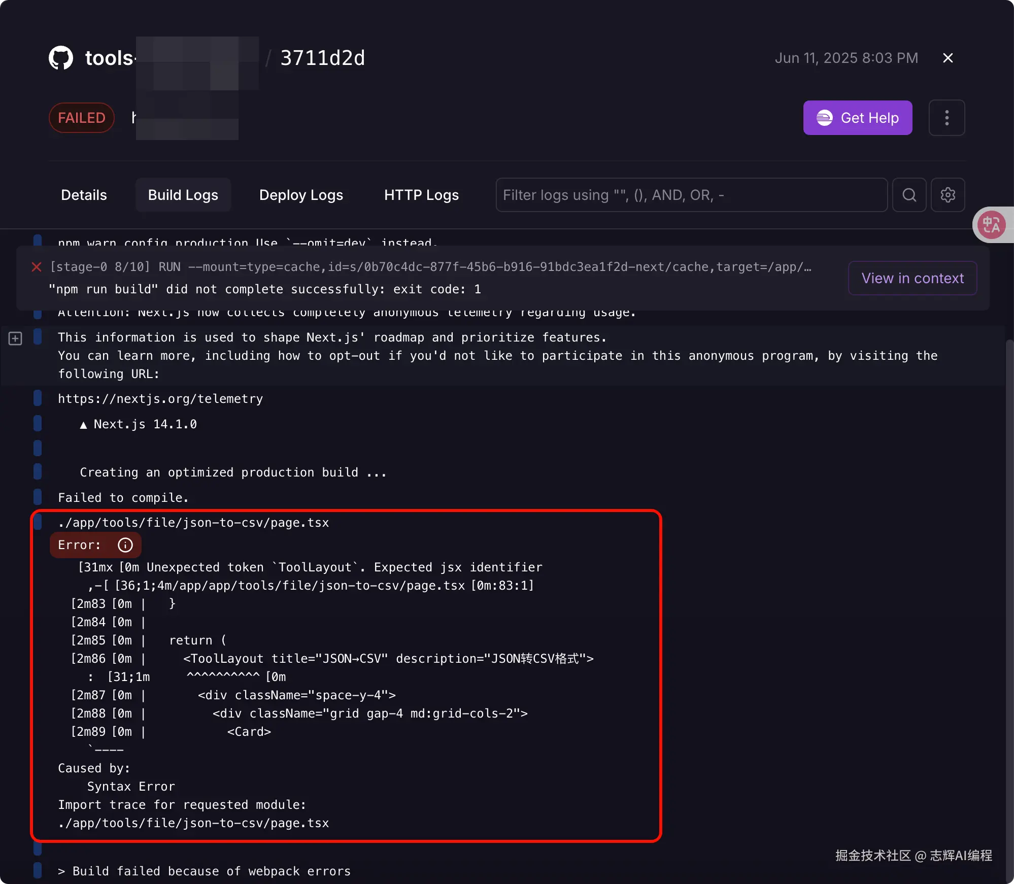Open the Deploy Logs tab
This screenshot has width=1014, height=884.
pyautogui.click(x=301, y=195)
